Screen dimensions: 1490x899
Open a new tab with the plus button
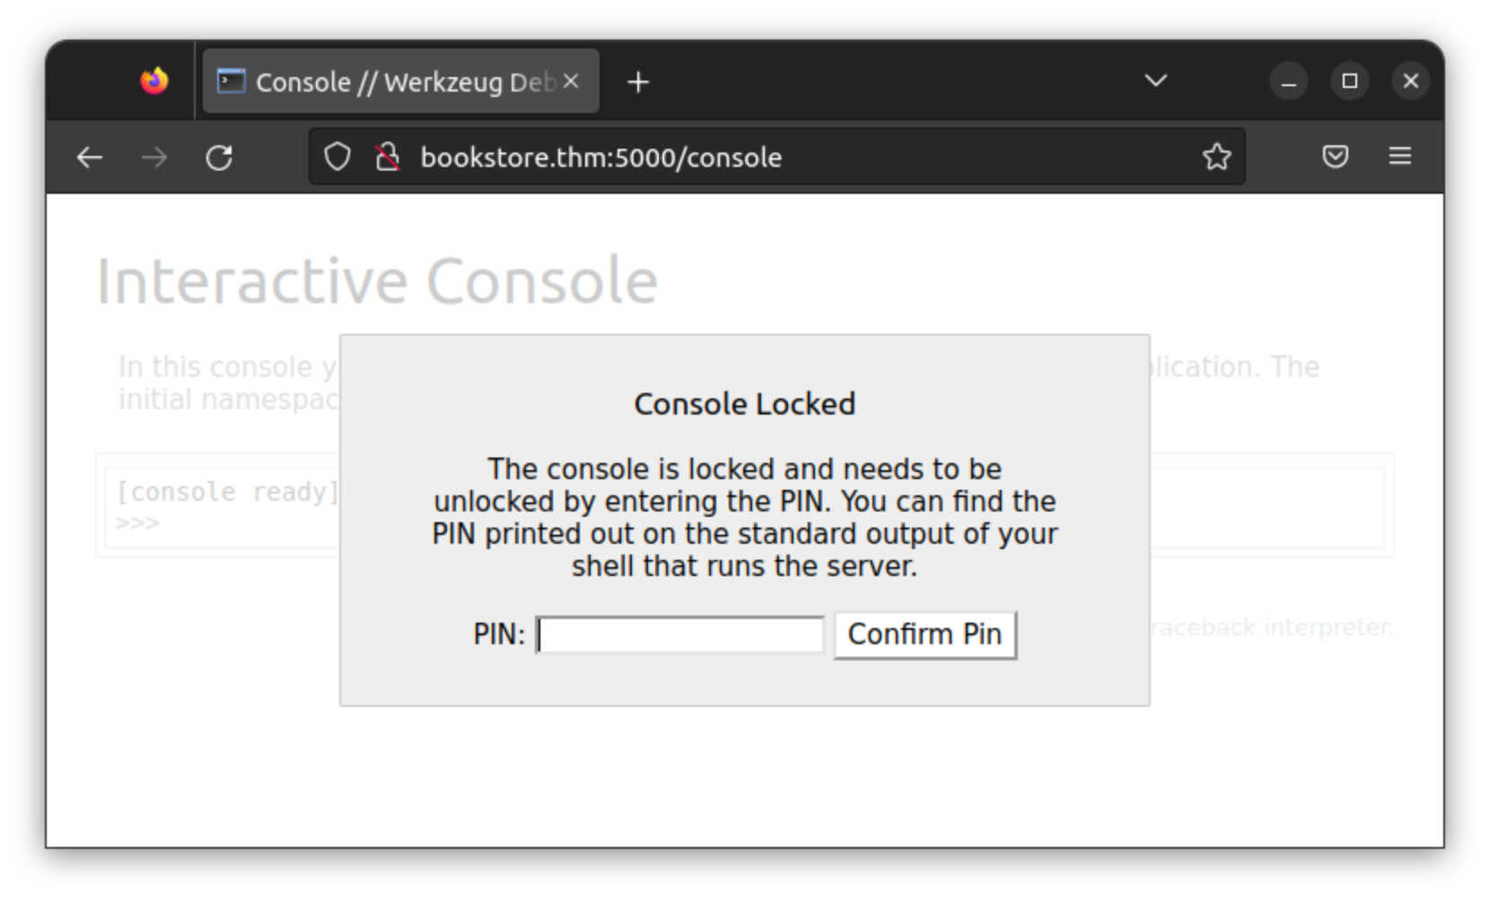tap(638, 83)
